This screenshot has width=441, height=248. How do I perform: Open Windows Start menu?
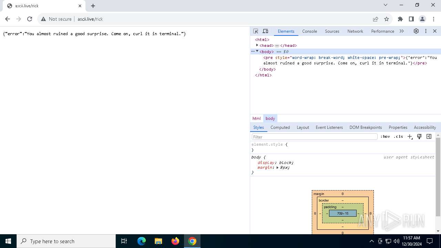[8, 241]
